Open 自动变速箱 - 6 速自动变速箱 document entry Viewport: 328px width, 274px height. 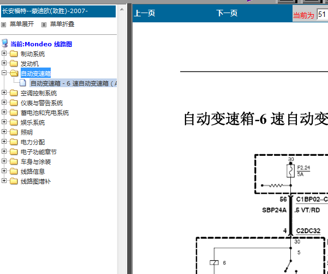coord(73,83)
